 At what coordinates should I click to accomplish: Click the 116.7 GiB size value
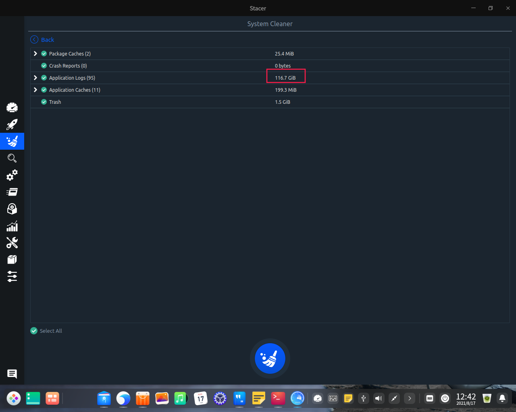(x=285, y=78)
